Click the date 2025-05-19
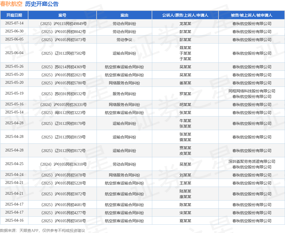The width and height of the screenshot is (285, 233). coord(14,93)
